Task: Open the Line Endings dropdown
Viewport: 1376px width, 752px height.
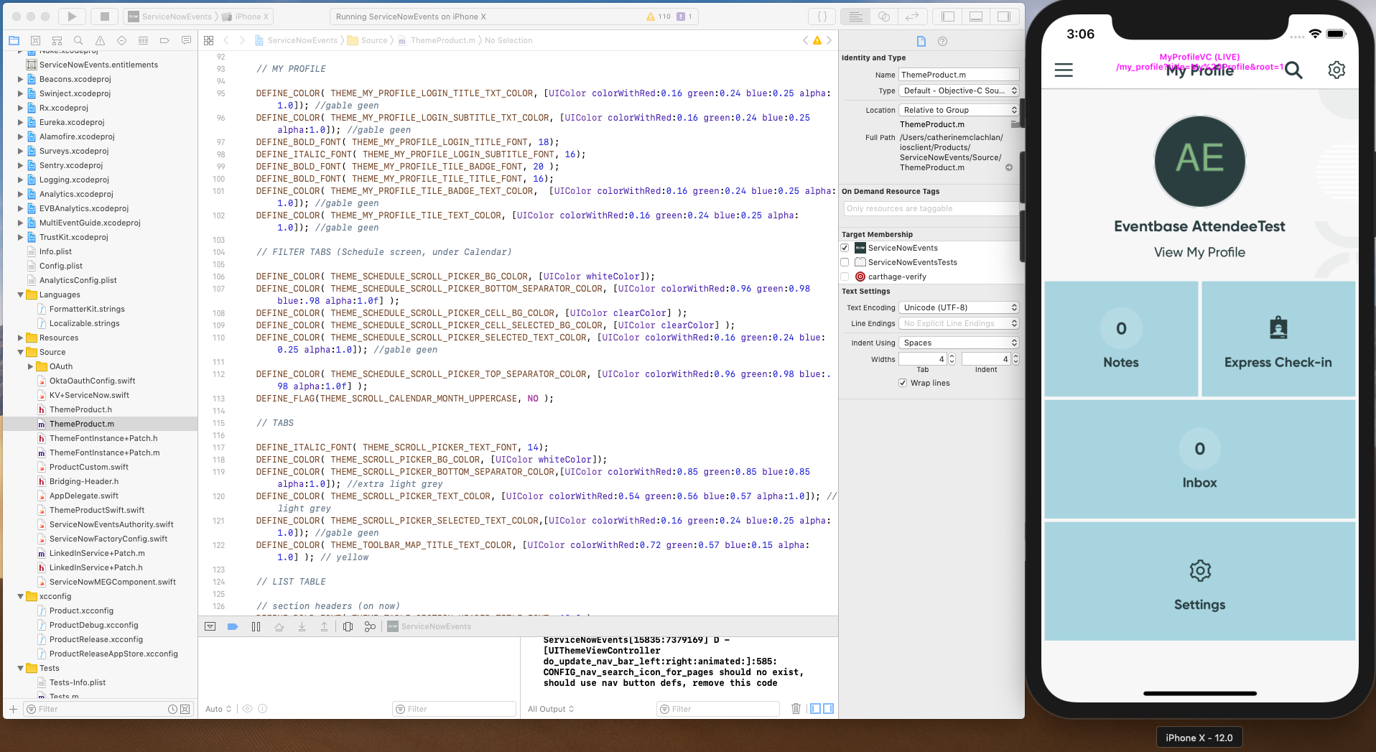Action: 959,323
